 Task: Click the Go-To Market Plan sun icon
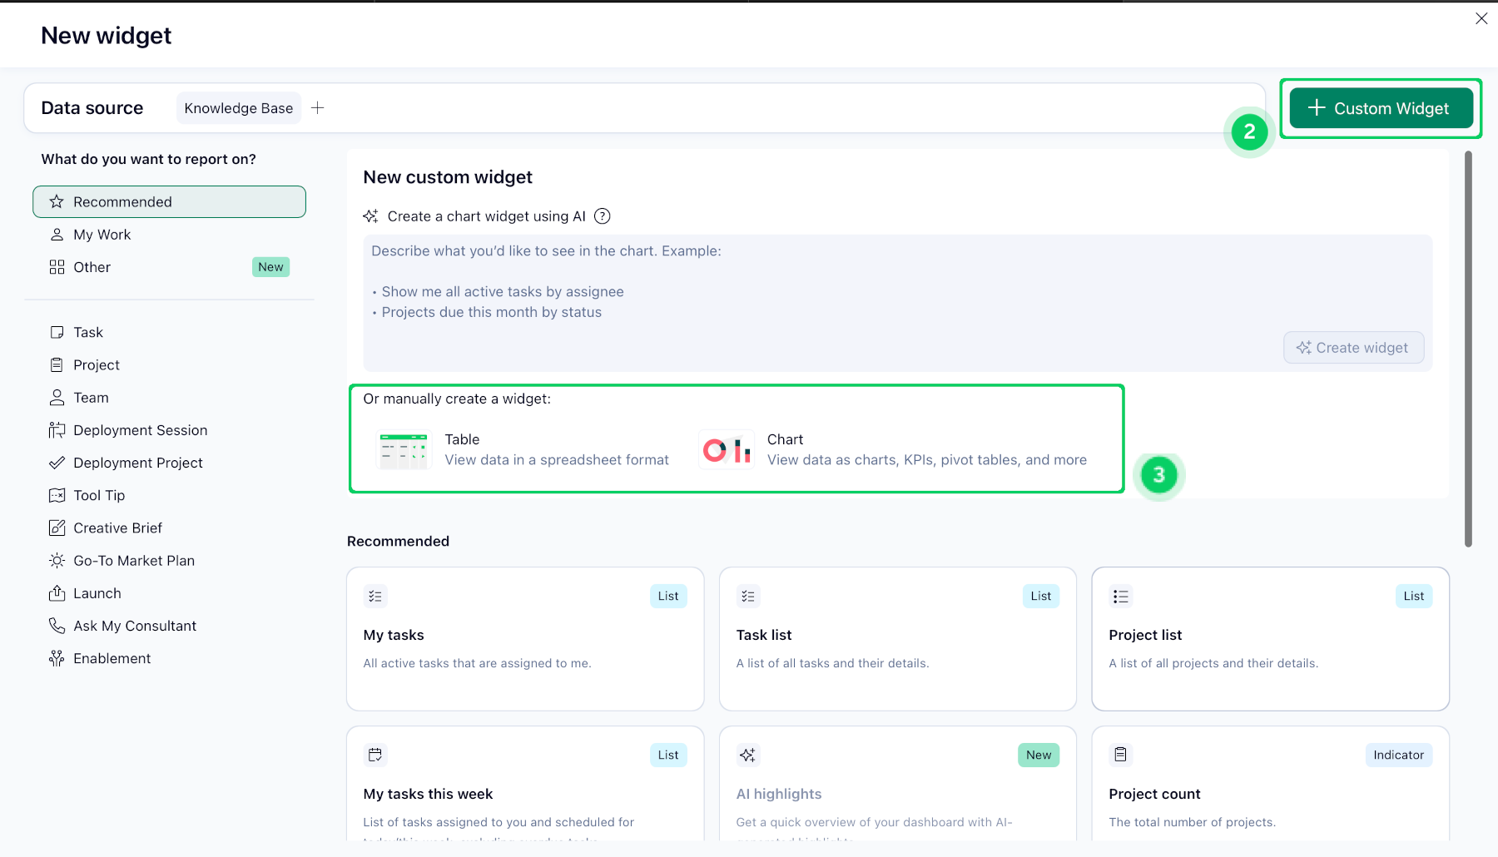pos(57,561)
